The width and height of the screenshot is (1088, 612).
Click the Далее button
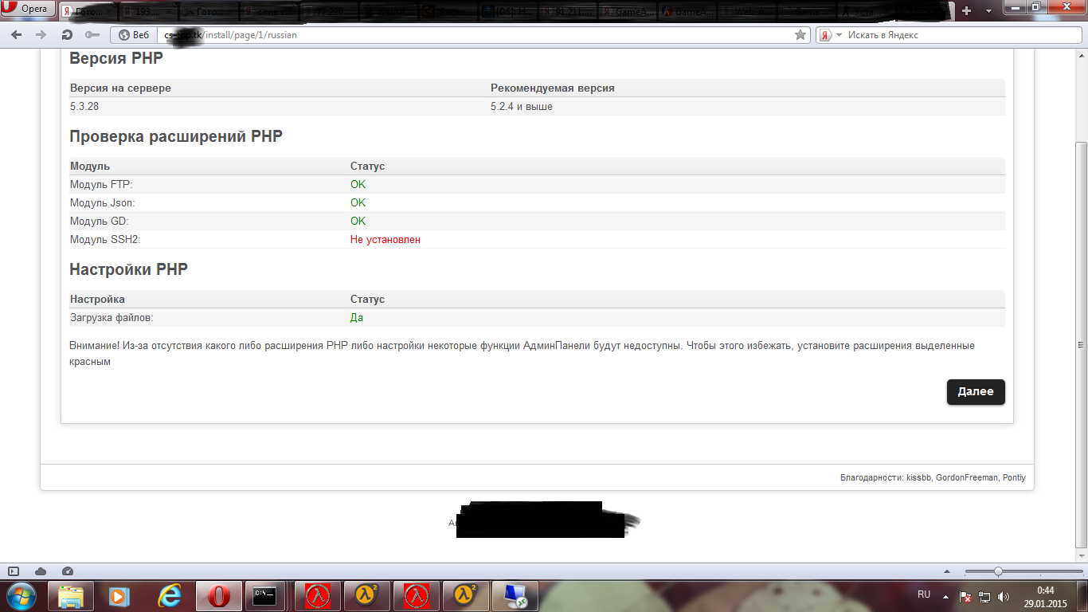[975, 392]
